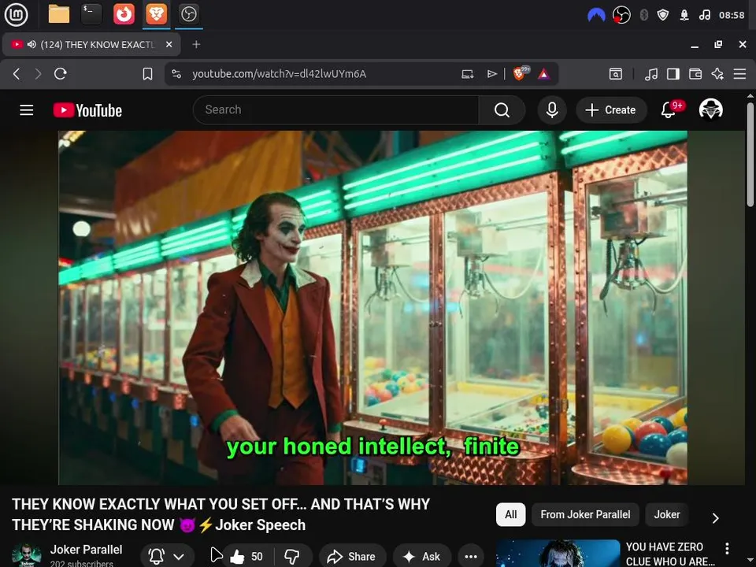Click the cast/install screen icon in address bar
Screen dimensions: 756x567
[x=467, y=74]
